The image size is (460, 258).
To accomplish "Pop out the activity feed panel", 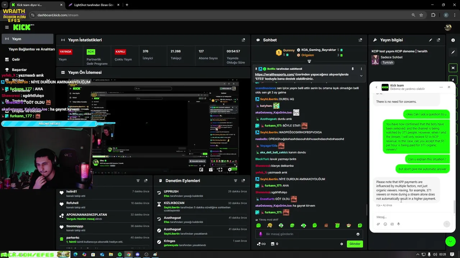I will click(146, 181).
